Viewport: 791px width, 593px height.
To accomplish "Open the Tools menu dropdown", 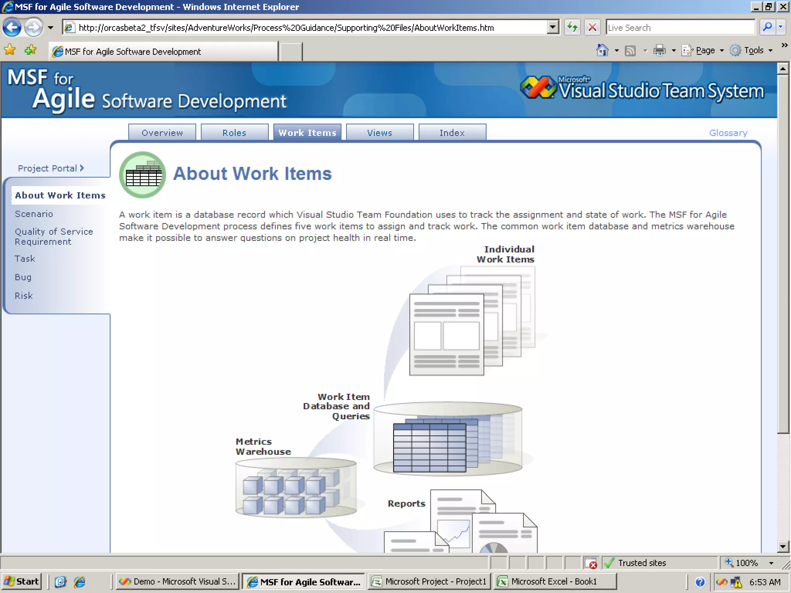I will (x=753, y=51).
